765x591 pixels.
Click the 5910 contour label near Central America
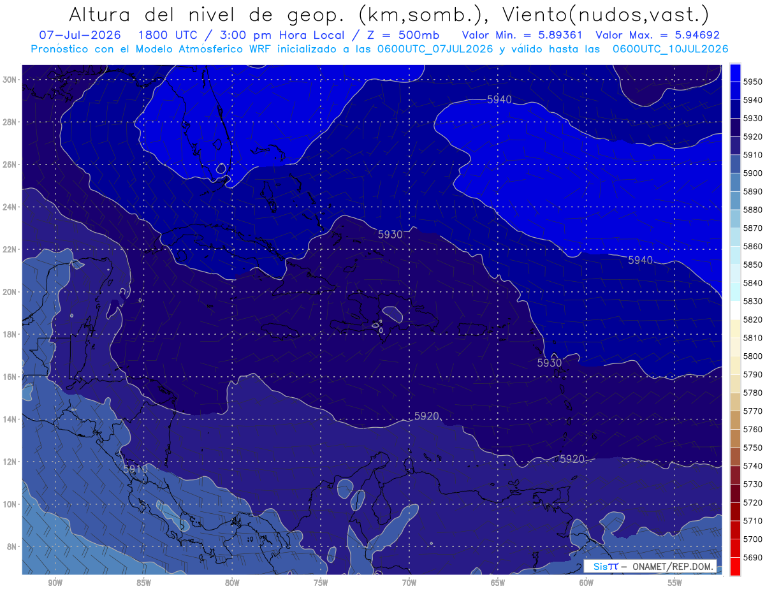click(135, 469)
